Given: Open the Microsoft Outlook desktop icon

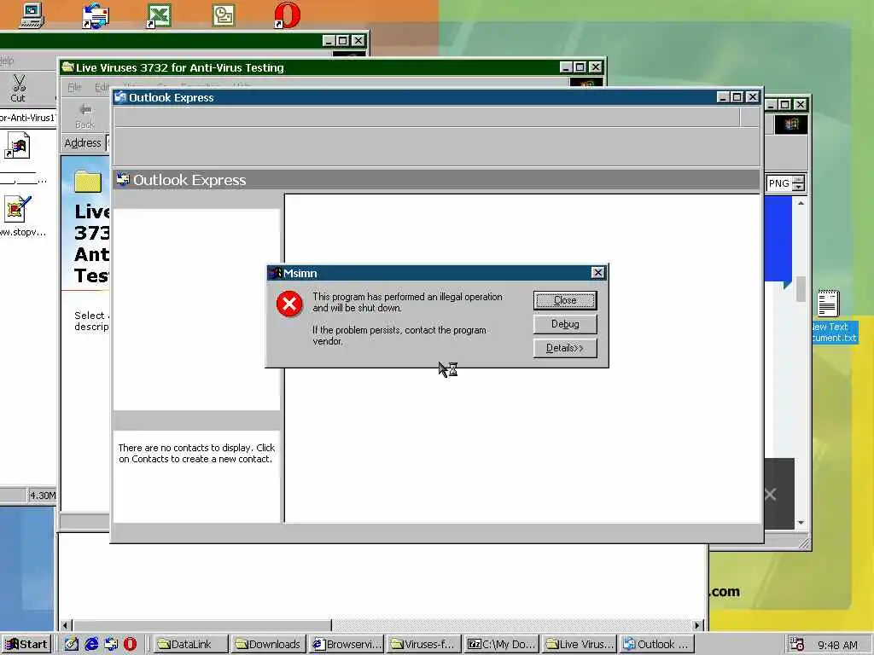Looking at the screenshot, I should coord(224,15).
